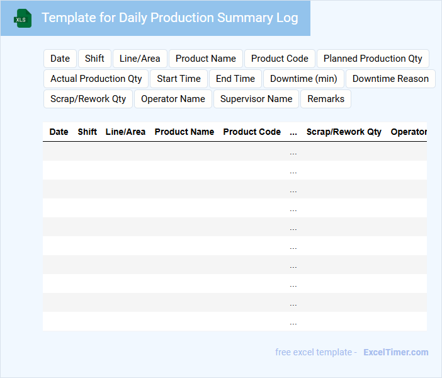Choose the Line/Area tag
This screenshot has width=442, height=378.
(140, 59)
